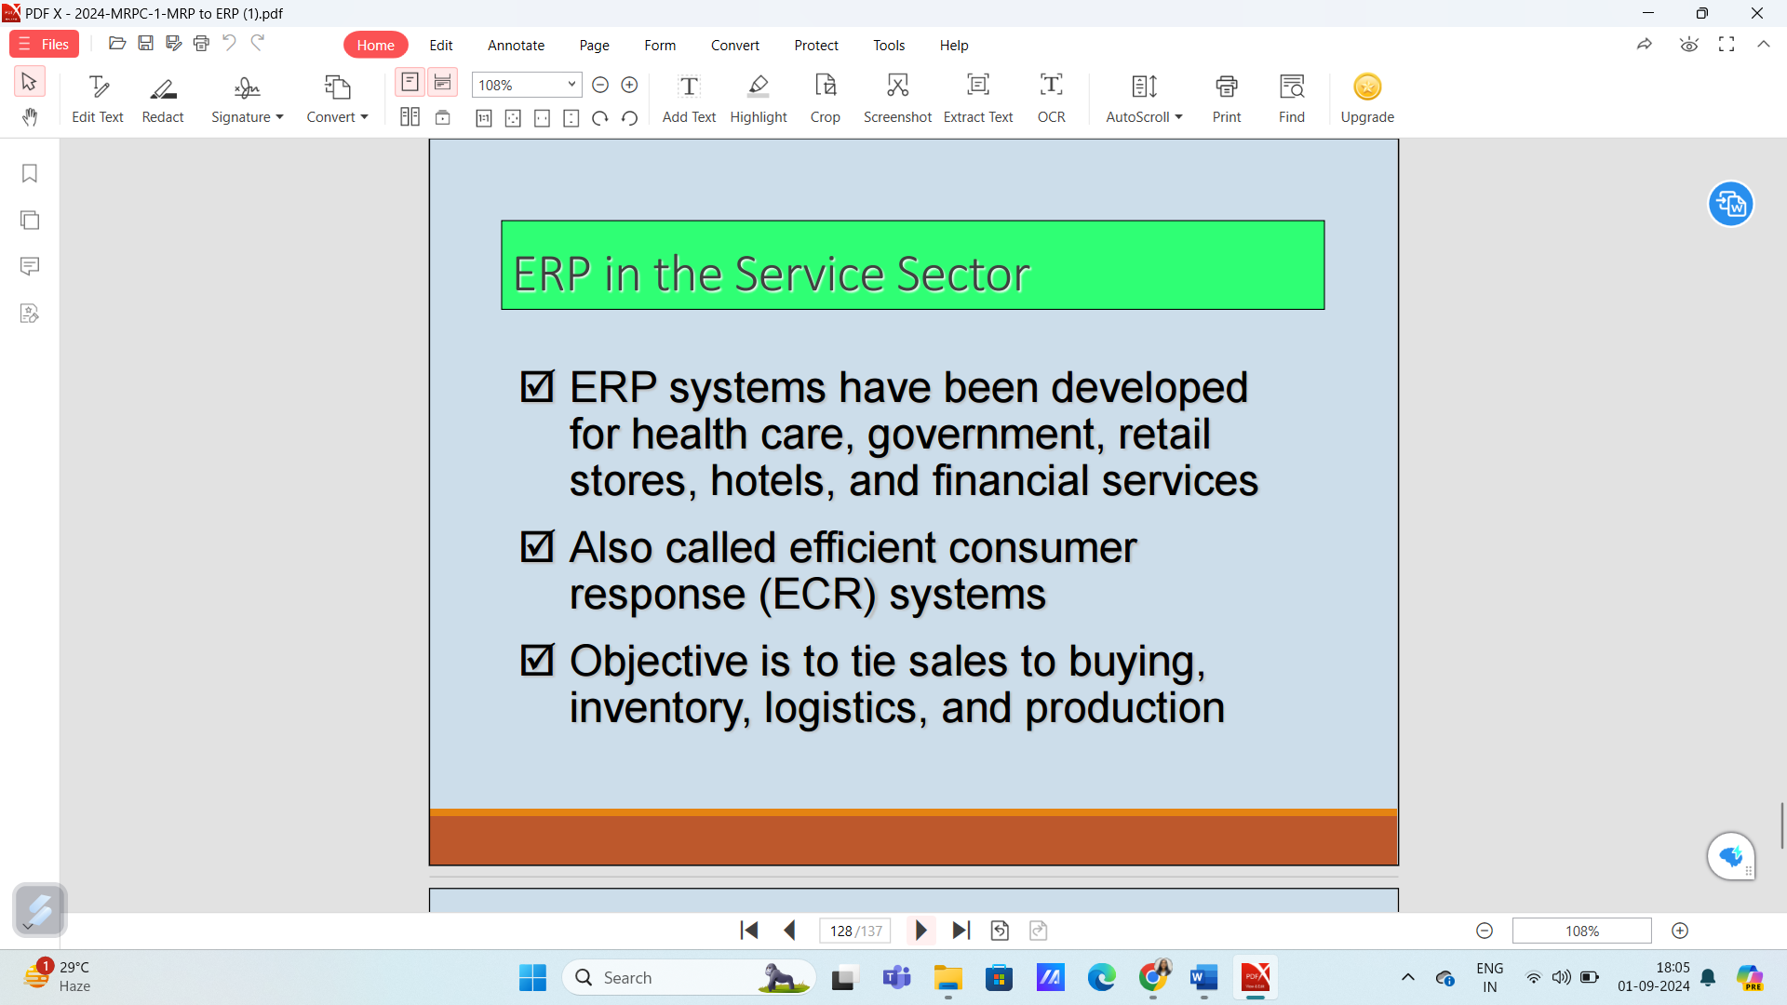Go to the first page

[749, 931]
